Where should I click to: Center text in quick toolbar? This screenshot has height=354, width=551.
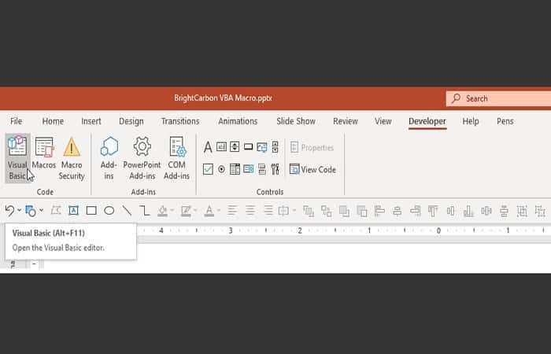pyautogui.click(x=250, y=211)
